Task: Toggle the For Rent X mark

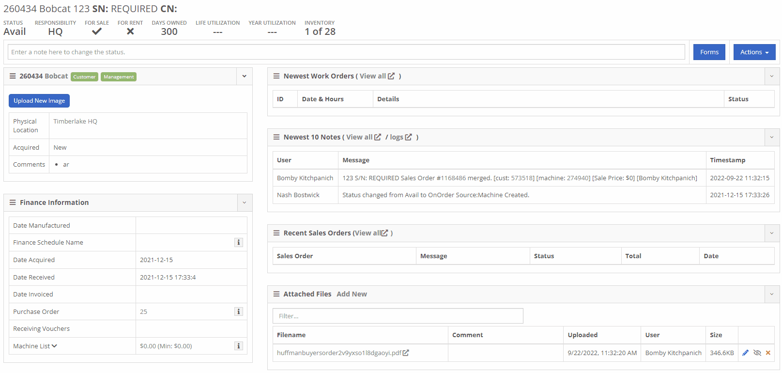Action: click(x=130, y=31)
